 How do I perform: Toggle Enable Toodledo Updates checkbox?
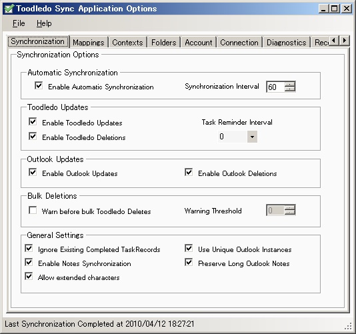[33, 121]
